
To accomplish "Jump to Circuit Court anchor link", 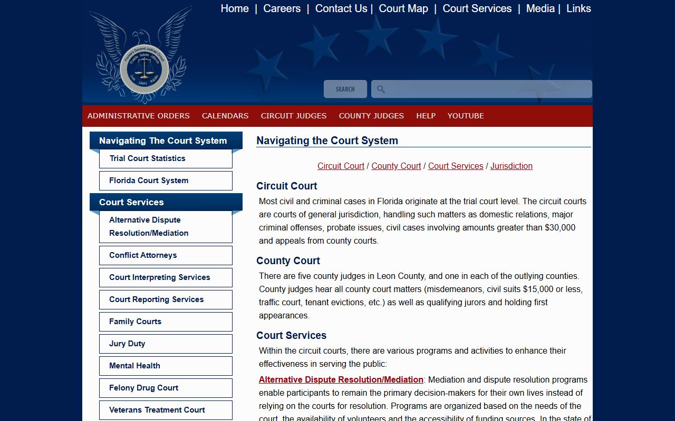I will point(341,166).
